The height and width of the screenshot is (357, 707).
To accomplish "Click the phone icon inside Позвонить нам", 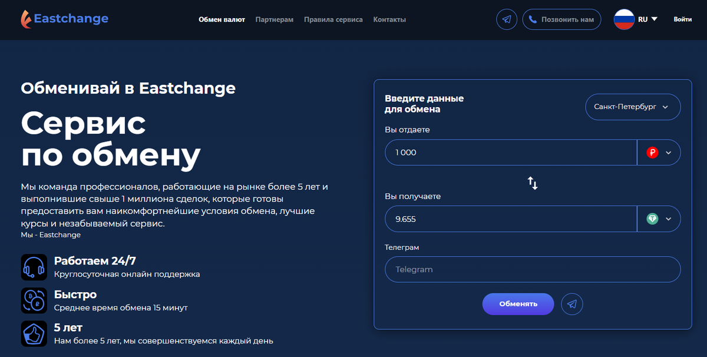I will (533, 19).
